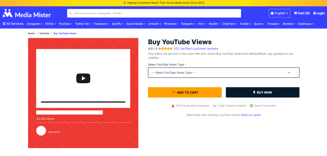Screen dimensions: 327x156
Task: Open the Rumble menu
Action: tap(289, 24)
